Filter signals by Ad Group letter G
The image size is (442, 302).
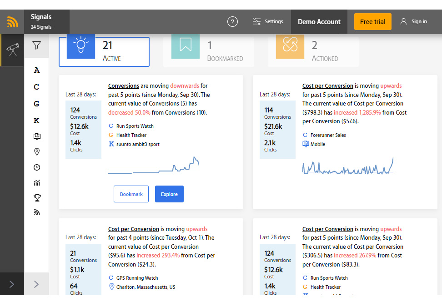pyautogui.click(x=36, y=104)
